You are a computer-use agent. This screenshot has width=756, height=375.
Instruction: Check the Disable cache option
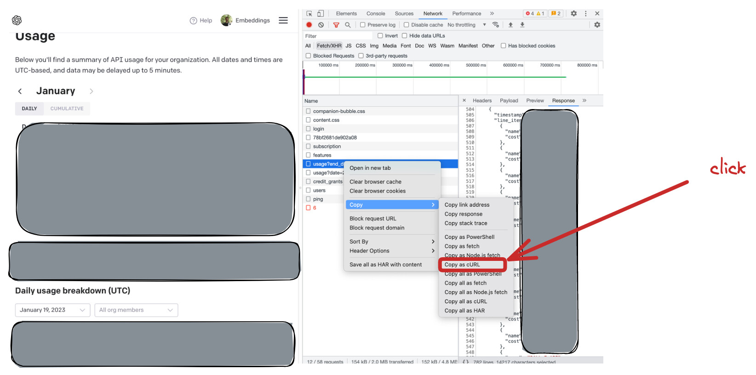pyautogui.click(x=407, y=25)
